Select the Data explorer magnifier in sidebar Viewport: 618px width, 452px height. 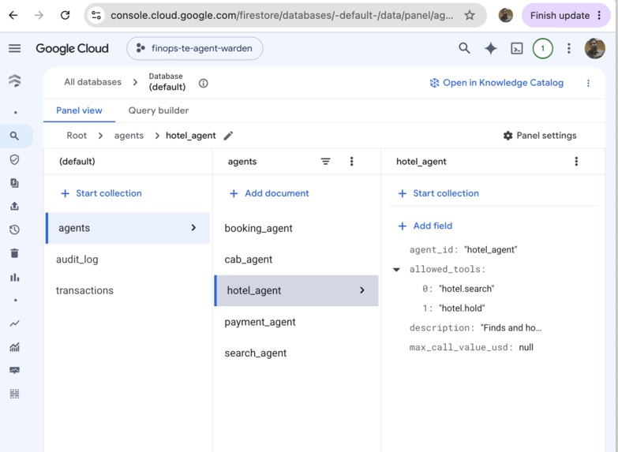pyautogui.click(x=14, y=136)
